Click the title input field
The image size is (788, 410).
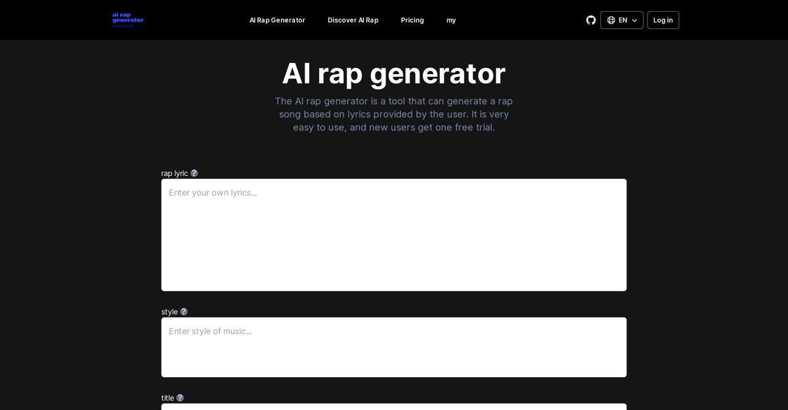pyautogui.click(x=394, y=407)
